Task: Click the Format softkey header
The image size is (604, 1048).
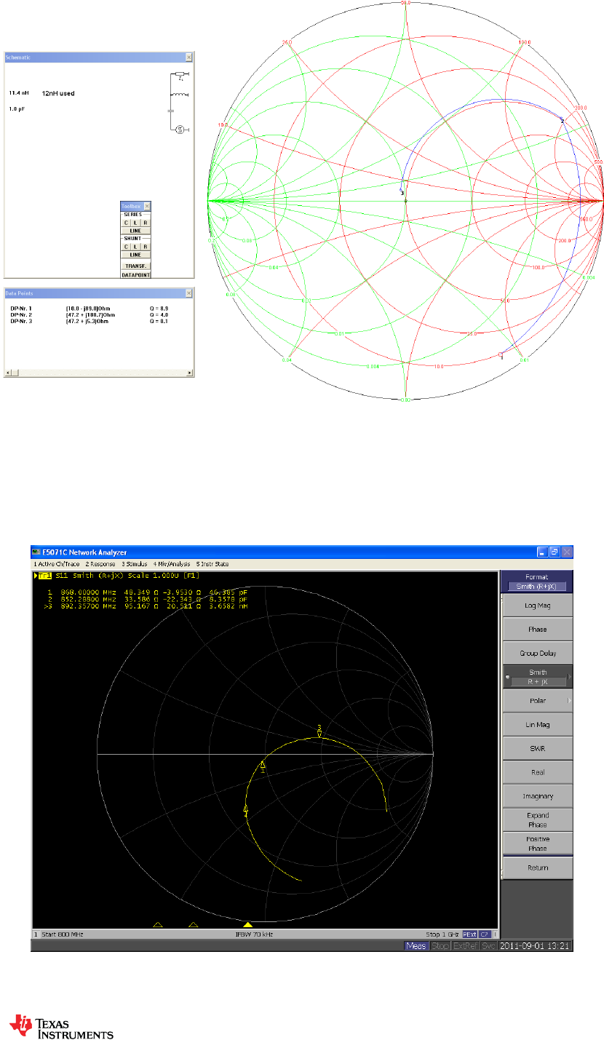Action: point(537,581)
